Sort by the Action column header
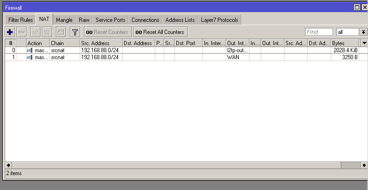Image resolution: width=368 pixels, height=190 pixels. tap(38, 43)
